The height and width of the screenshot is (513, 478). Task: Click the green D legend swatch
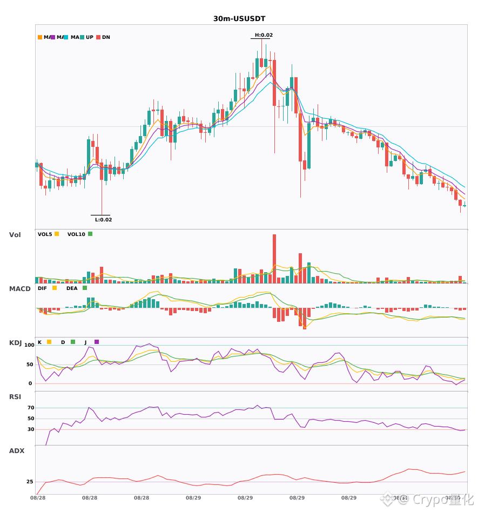click(x=73, y=342)
